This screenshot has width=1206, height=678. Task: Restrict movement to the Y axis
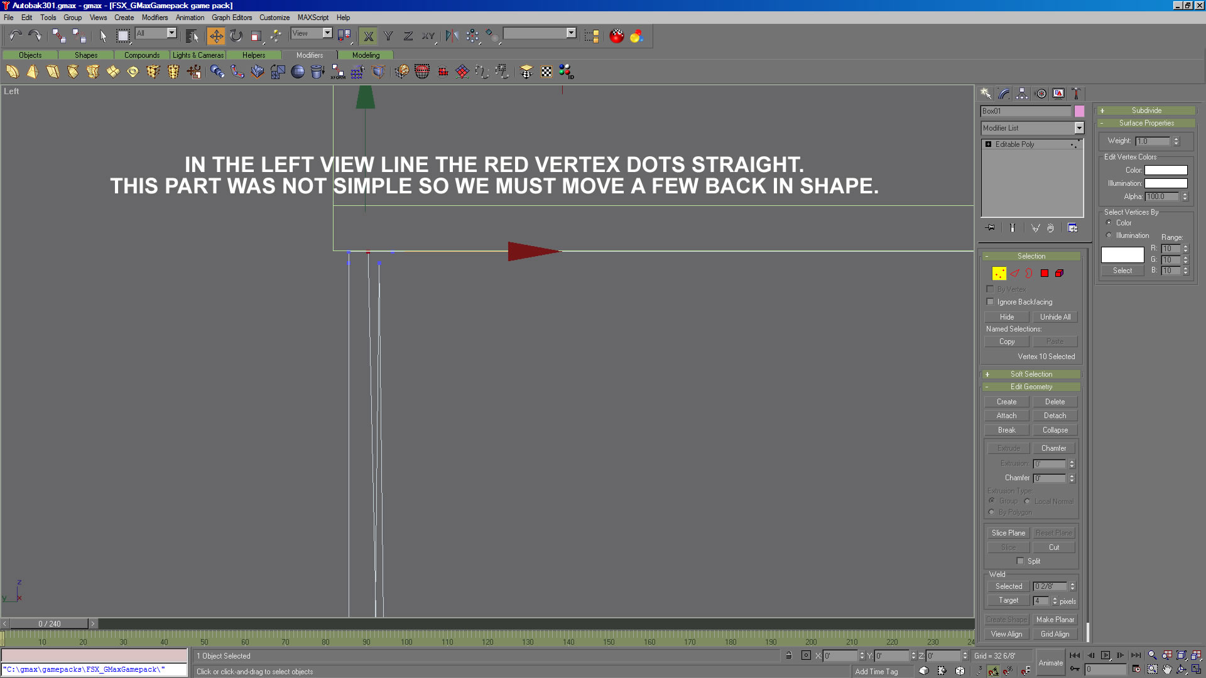click(x=388, y=36)
